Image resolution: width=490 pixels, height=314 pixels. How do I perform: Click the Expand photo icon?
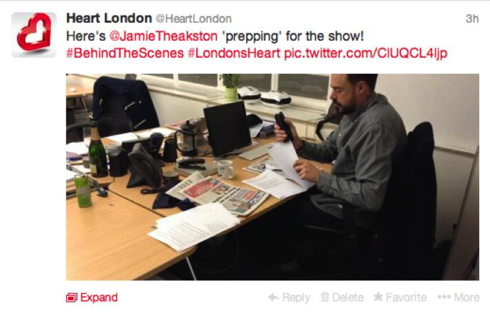coord(71,298)
